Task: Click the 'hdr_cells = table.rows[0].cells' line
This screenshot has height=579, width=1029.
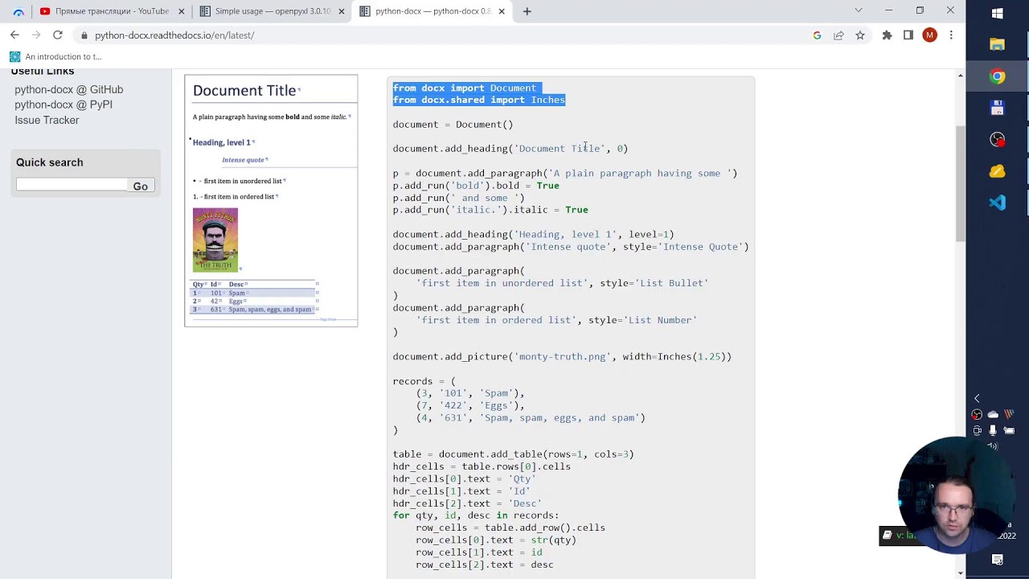Action: point(482,466)
